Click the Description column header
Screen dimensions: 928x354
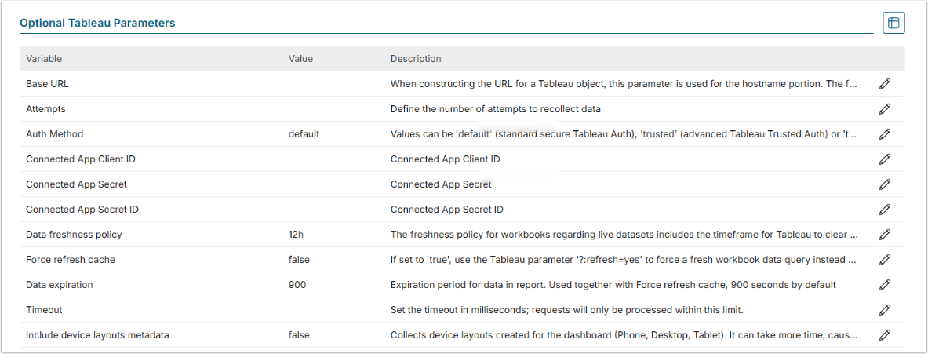click(416, 59)
